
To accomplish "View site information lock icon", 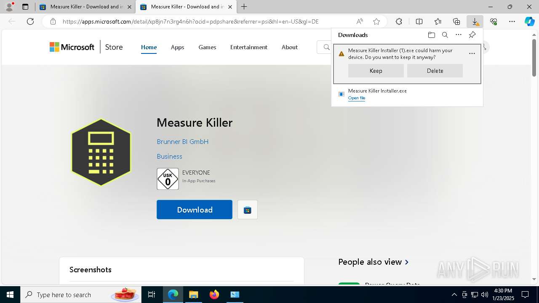I will [53, 21].
